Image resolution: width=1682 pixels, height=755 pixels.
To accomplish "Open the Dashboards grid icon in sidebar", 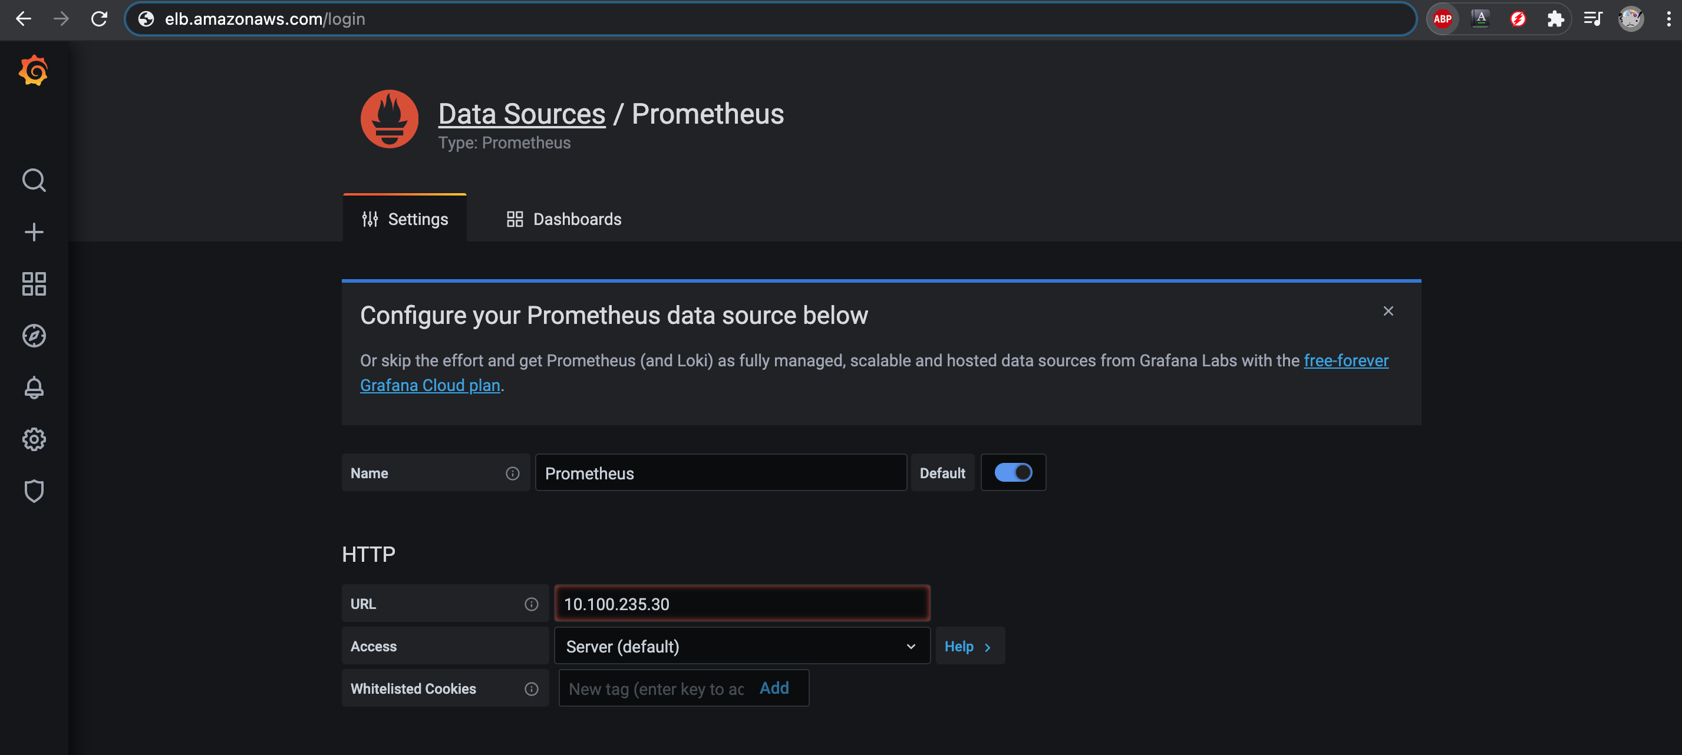I will coord(34,284).
